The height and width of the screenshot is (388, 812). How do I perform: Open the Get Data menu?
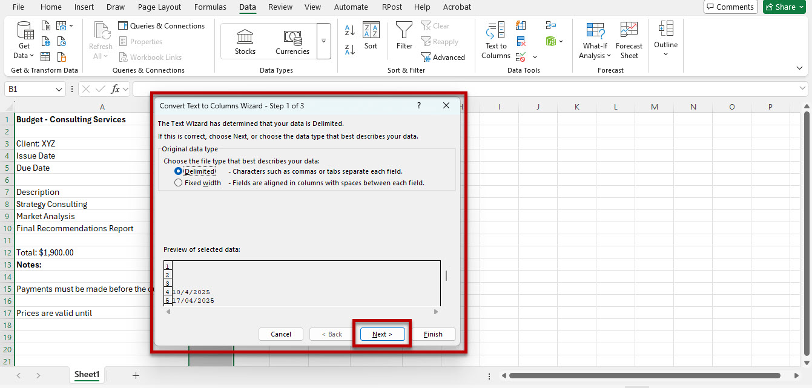tap(24, 41)
